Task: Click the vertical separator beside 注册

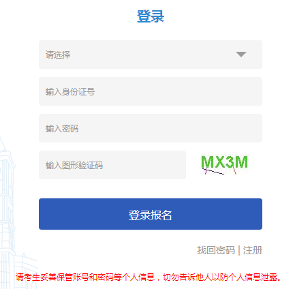Action: pos(239,250)
